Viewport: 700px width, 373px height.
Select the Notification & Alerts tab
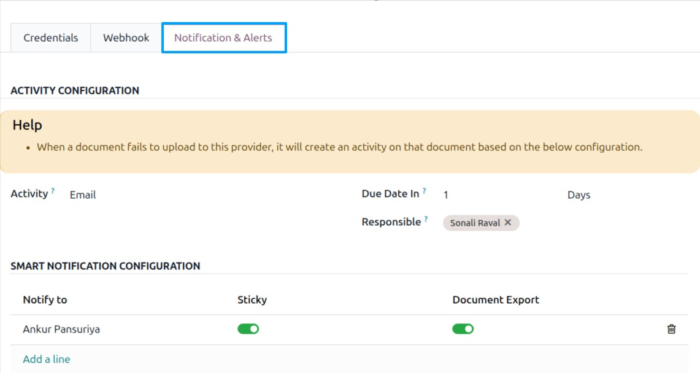click(224, 38)
